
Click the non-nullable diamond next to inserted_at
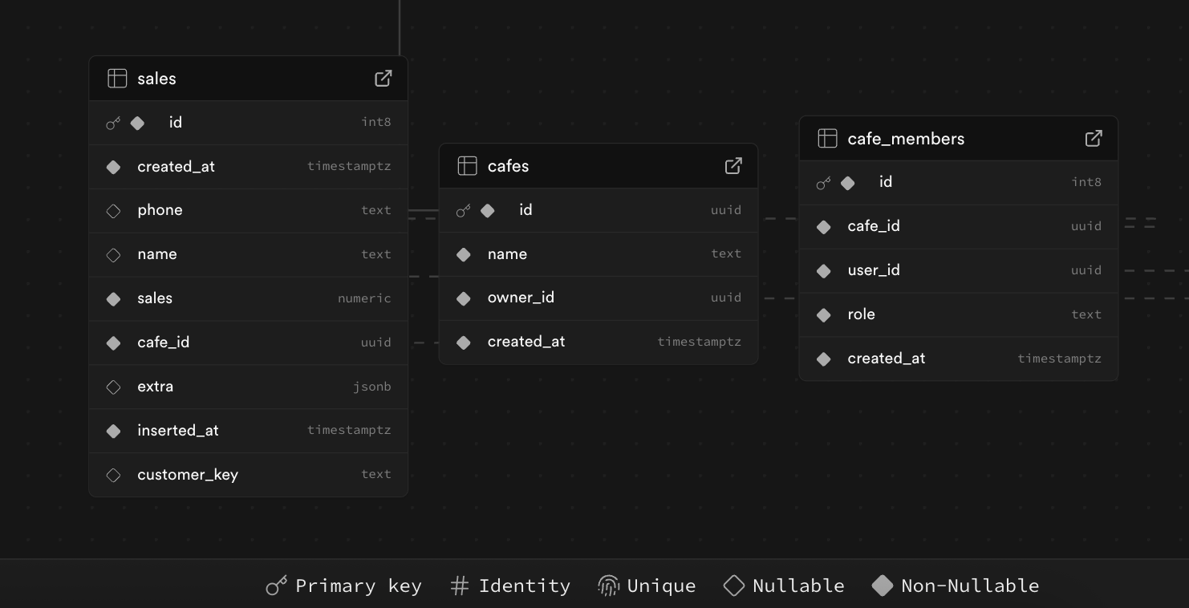113,432
